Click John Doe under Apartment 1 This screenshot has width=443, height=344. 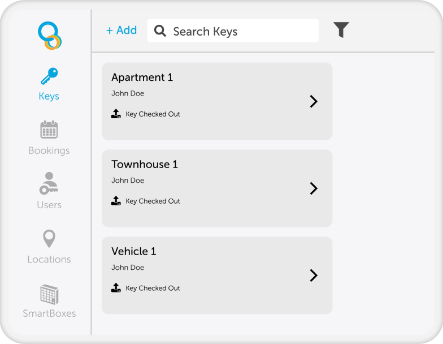[x=128, y=93]
